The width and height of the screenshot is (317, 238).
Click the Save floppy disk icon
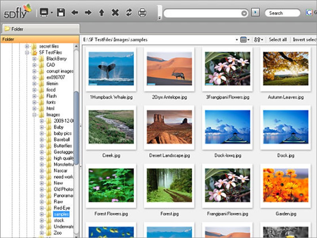pyautogui.click(x=61, y=13)
